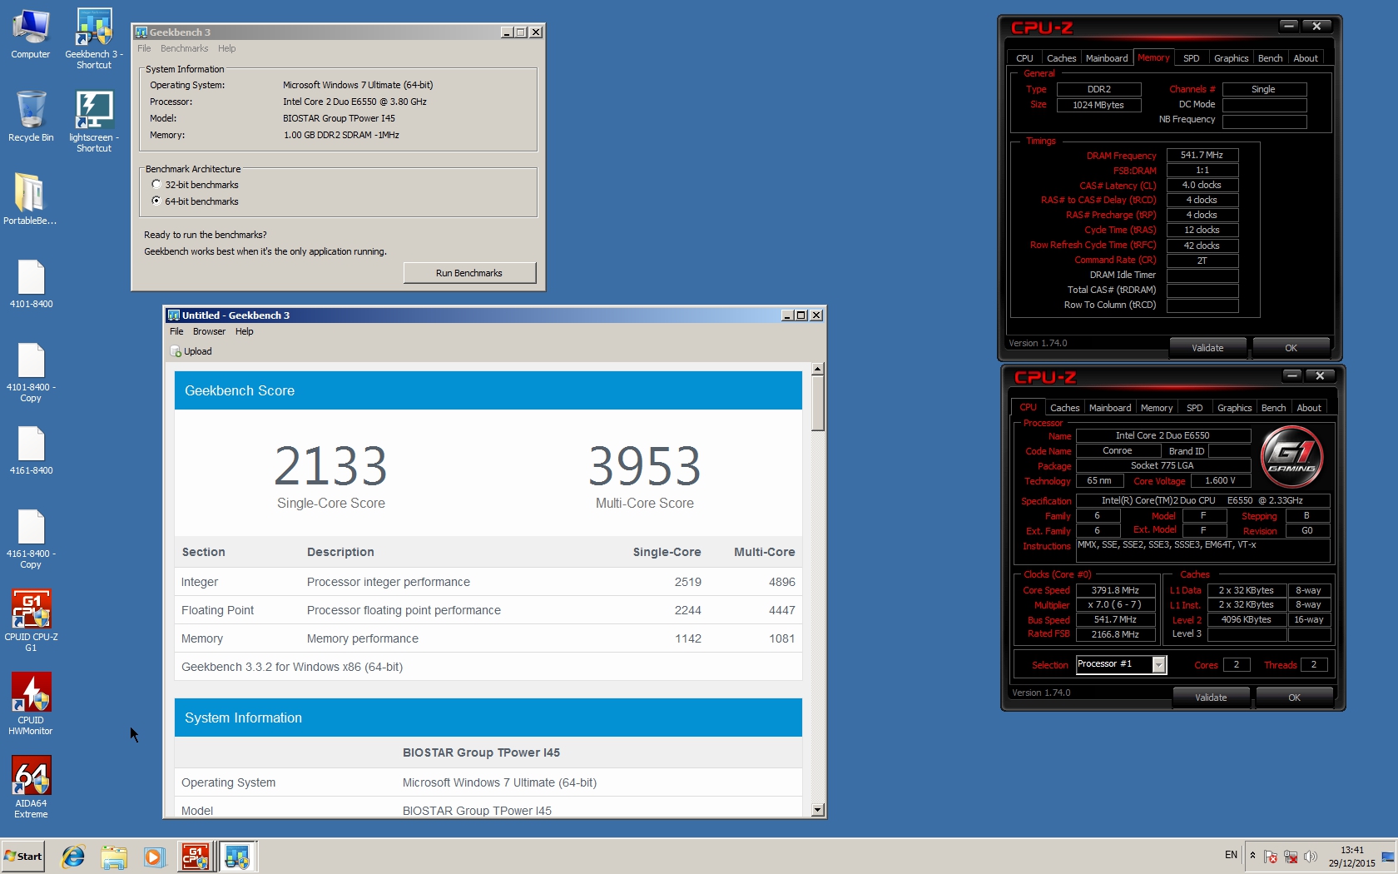Open the CPUID HWMonitor desktop icon
The width and height of the screenshot is (1398, 874).
[31, 704]
